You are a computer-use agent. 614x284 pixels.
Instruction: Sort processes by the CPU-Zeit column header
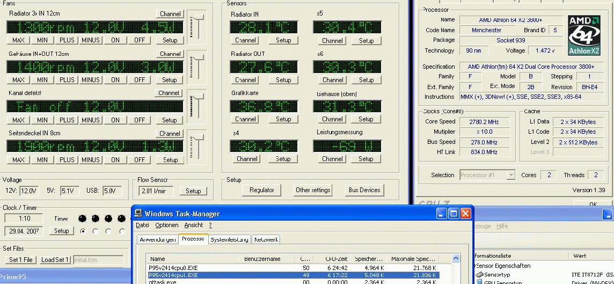333,259
